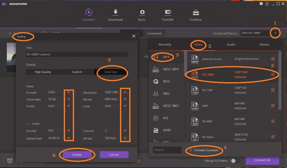Click the Title text field
The width and height of the screenshot is (287, 168).
tap(77, 55)
